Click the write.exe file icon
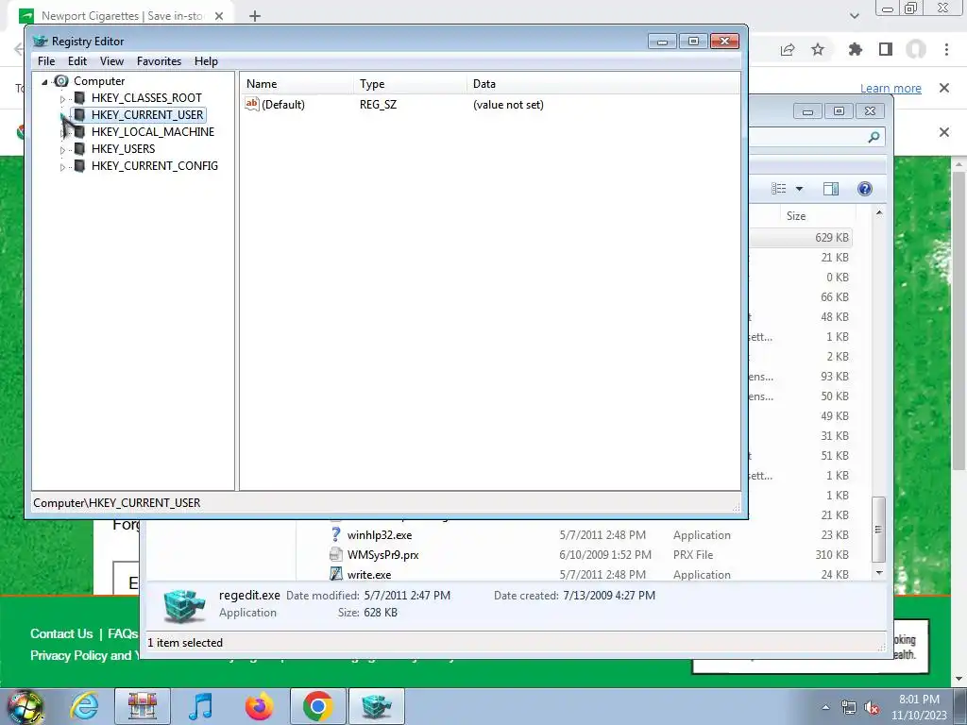 click(x=335, y=574)
